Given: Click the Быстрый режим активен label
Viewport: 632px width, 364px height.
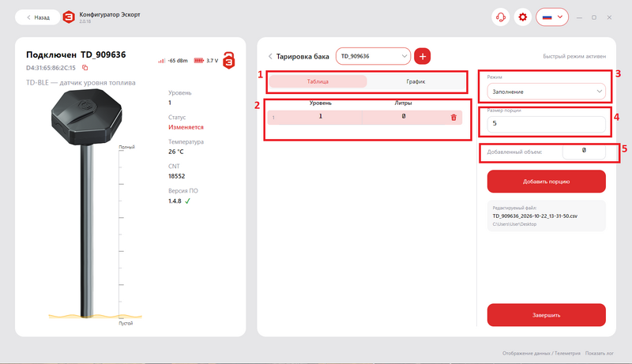Looking at the screenshot, I should (x=574, y=56).
